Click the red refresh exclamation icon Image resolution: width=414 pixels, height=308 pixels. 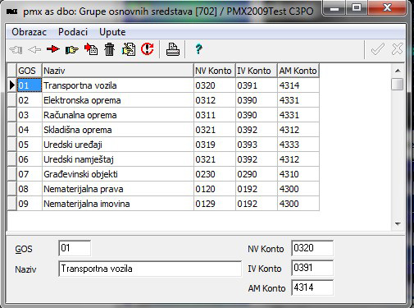point(148,49)
